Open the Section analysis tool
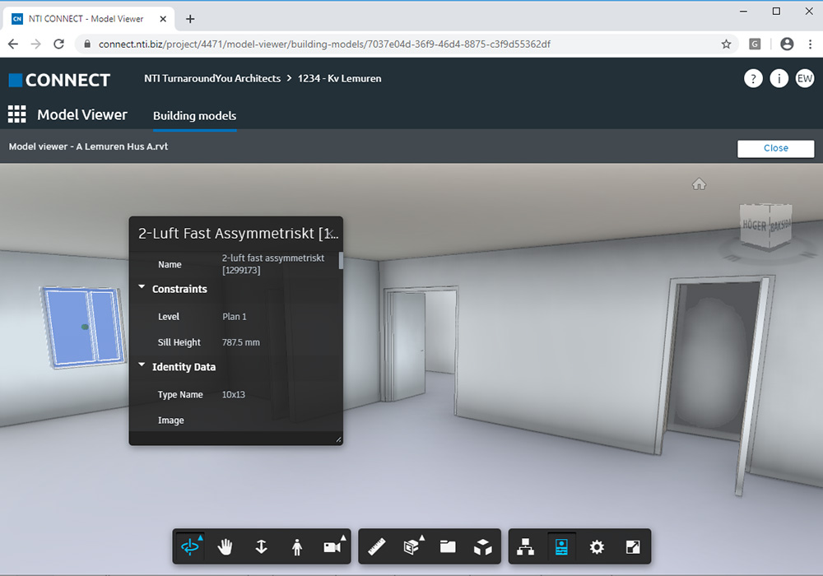Image resolution: width=823 pixels, height=576 pixels. [411, 547]
